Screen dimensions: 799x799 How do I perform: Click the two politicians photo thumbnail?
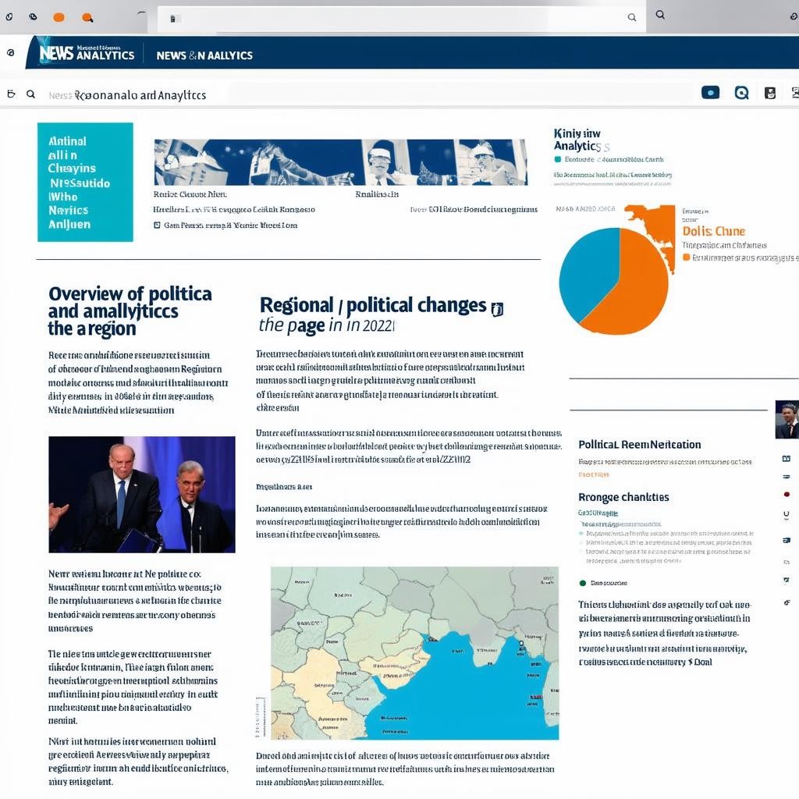tap(142, 495)
